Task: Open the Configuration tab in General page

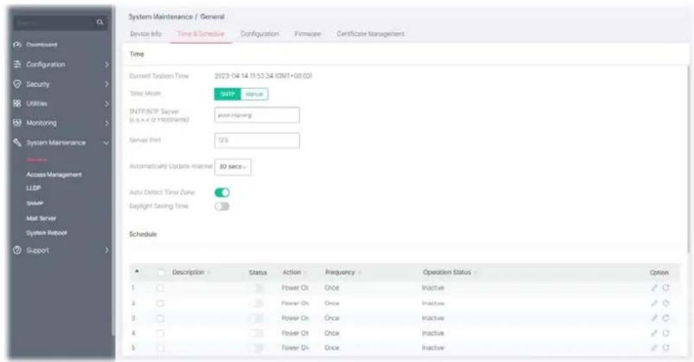Action: (x=260, y=34)
